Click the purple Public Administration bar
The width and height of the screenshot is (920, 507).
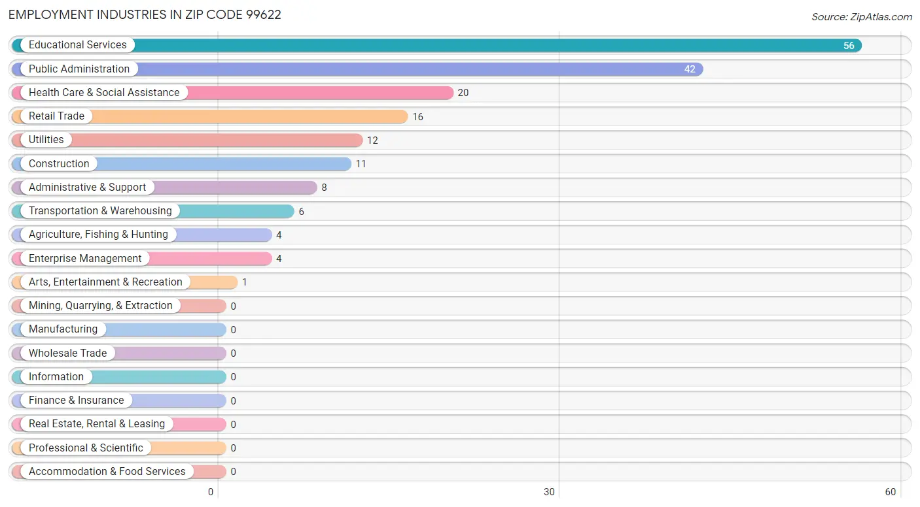(357, 69)
